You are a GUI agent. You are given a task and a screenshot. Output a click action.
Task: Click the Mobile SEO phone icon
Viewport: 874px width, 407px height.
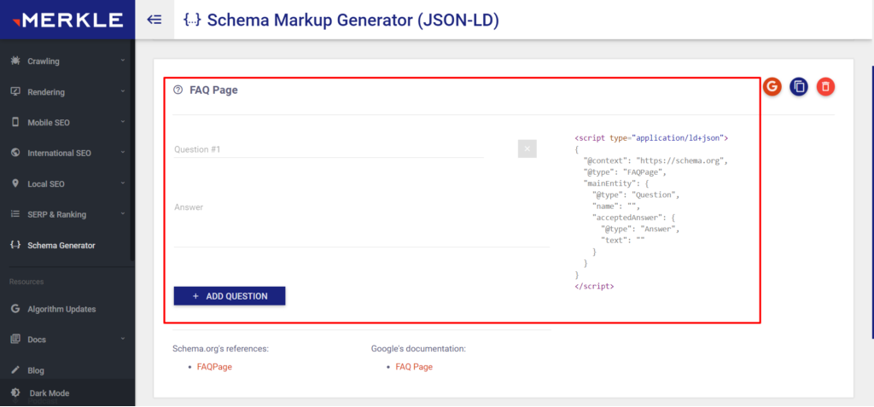coord(15,122)
